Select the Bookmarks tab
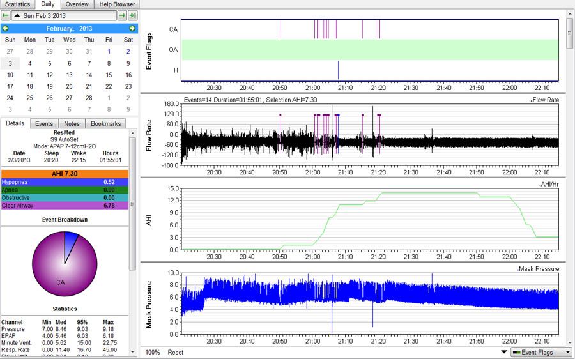 [105, 123]
